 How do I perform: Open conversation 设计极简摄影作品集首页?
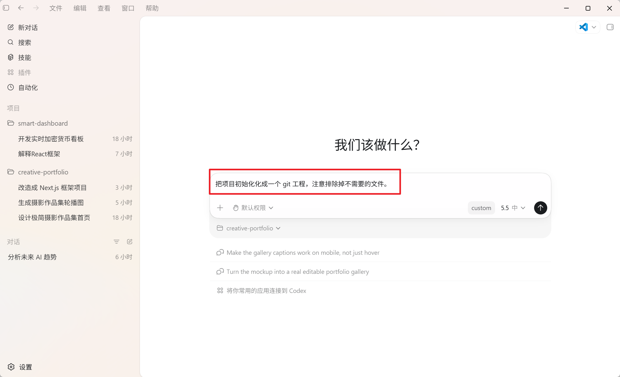(70, 218)
